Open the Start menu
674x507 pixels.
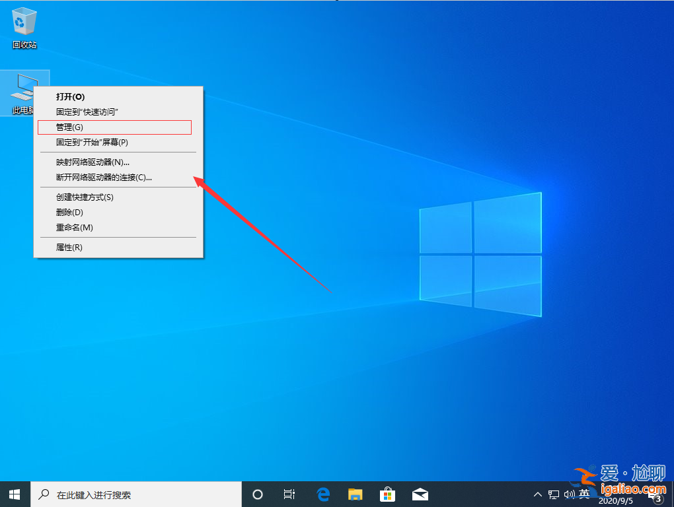(x=14, y=494)
